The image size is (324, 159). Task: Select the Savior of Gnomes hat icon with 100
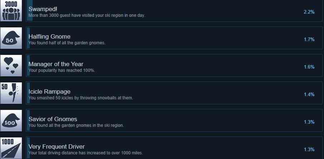[x=11, y=121]
